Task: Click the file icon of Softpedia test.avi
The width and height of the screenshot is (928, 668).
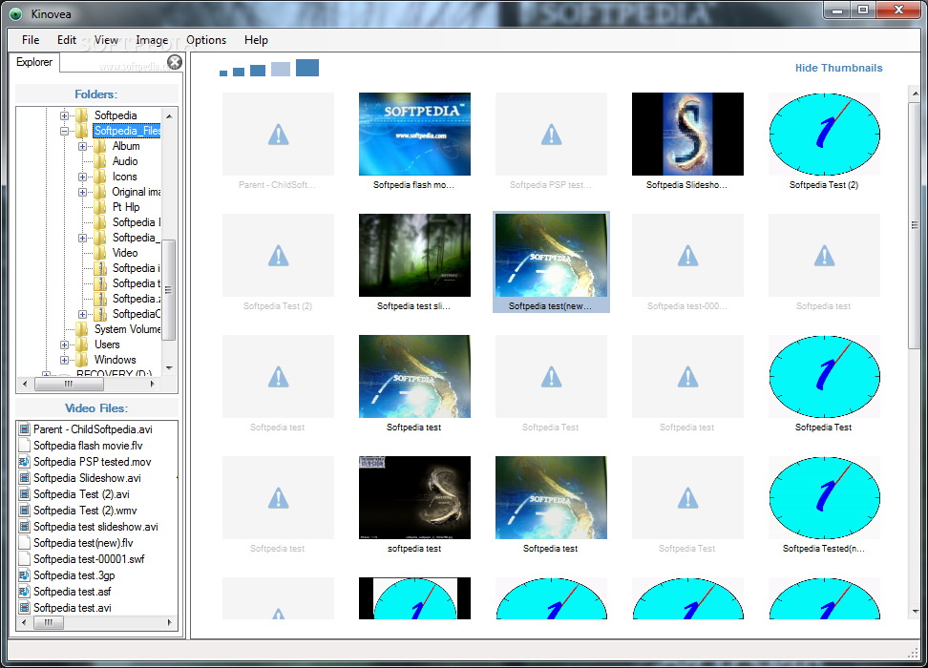Action: [x=24, y=608]
